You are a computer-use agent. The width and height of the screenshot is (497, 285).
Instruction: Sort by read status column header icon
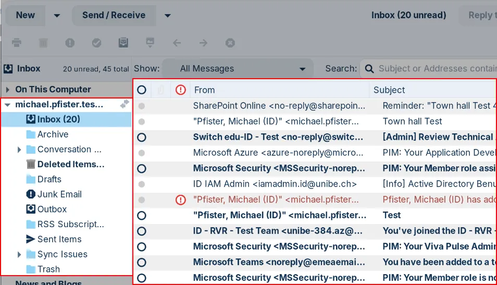142,90
